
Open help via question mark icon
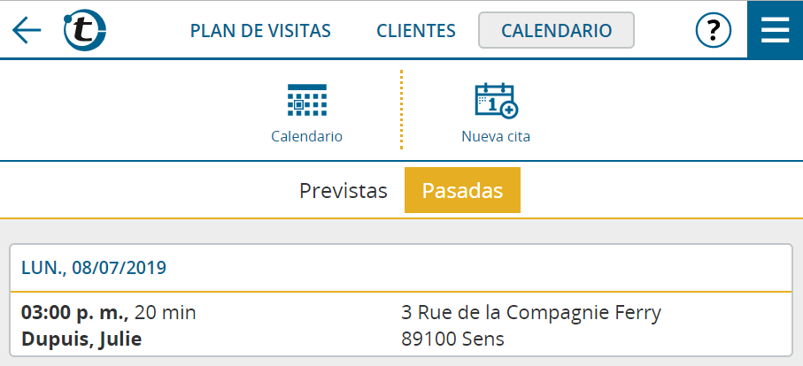point(714,31)
